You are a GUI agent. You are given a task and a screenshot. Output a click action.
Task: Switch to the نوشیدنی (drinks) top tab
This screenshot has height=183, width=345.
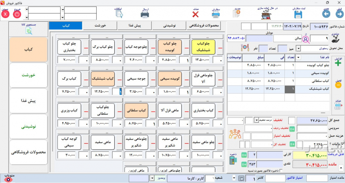pos(169,26)
